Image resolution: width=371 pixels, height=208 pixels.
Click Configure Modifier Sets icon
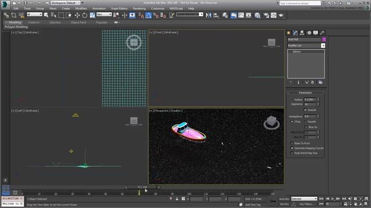[321, 82]
